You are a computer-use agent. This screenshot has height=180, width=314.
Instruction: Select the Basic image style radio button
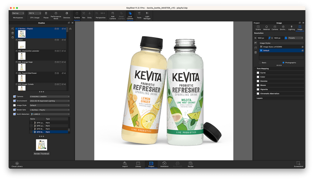(260, 62)
